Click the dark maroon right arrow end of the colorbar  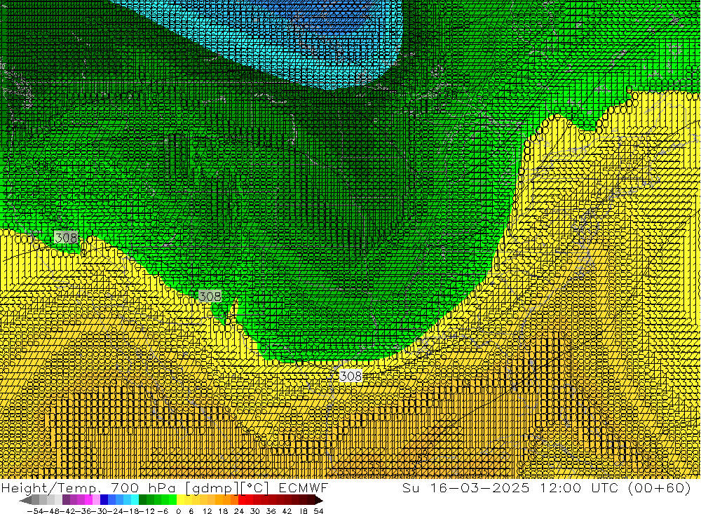(319, 500)
